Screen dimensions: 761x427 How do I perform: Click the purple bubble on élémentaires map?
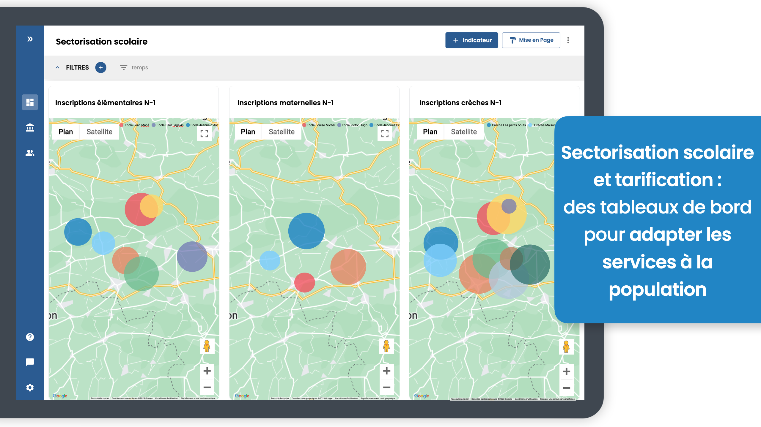tap(192, 257)
